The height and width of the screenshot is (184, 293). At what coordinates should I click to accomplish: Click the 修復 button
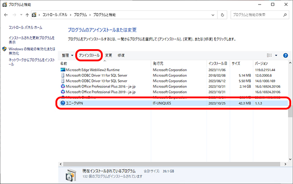[121, 55]
